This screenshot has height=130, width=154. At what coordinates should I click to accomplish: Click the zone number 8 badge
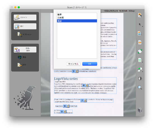(65, 106)
